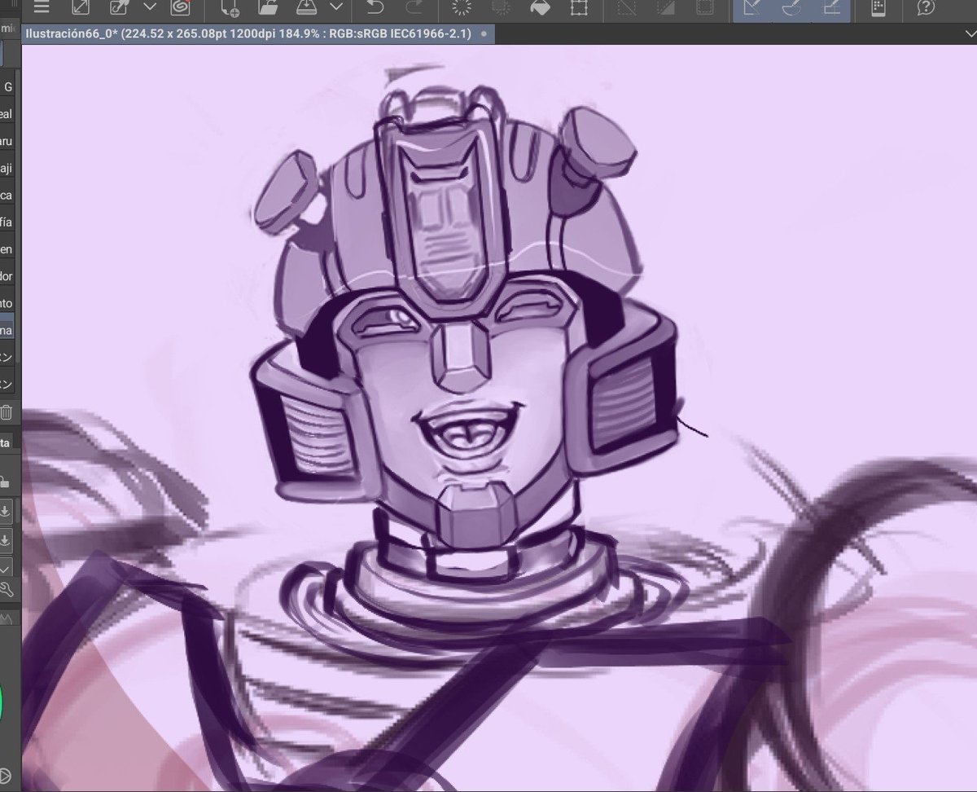Select the highlighted list row ending in 'na'
This screenshot has width=977, height=792.
(x=7, y=330)
